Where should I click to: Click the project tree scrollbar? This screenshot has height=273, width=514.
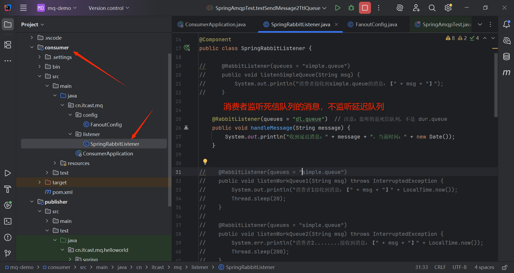point(170,130)
